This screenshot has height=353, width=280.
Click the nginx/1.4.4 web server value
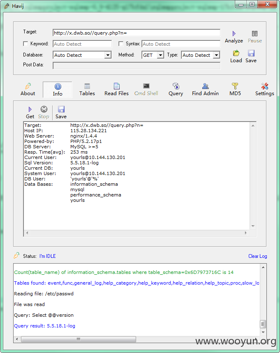[x=83, y=136]
